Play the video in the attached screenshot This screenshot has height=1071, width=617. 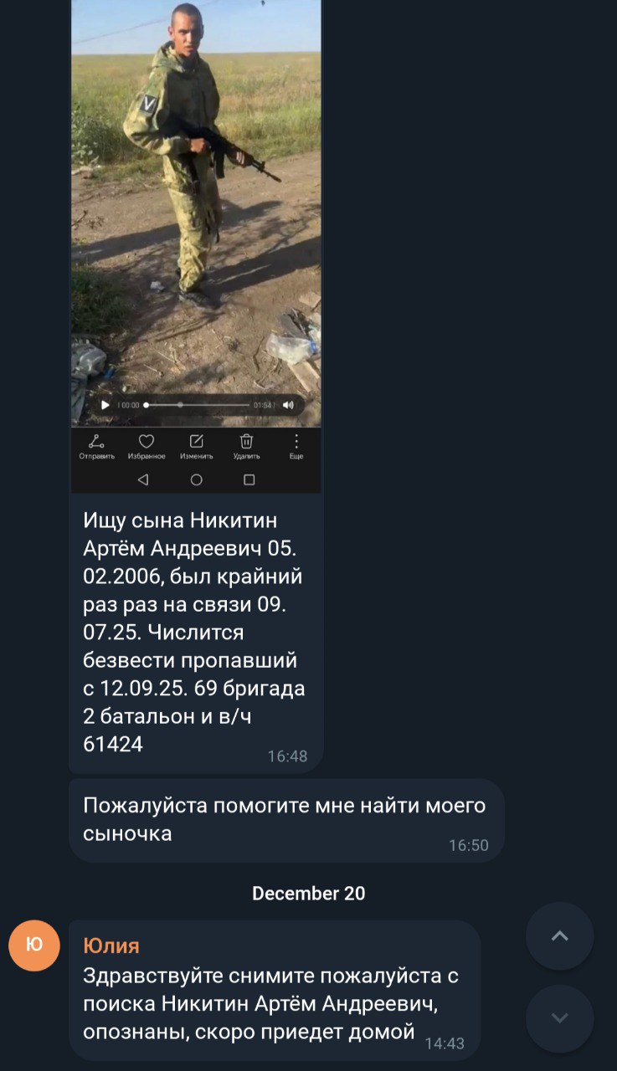point(105,405)
